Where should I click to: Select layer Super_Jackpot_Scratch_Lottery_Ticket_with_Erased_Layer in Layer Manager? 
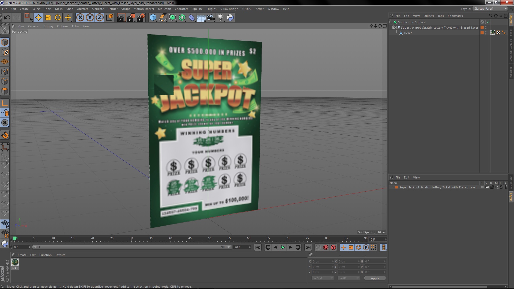tap(438, 187)
